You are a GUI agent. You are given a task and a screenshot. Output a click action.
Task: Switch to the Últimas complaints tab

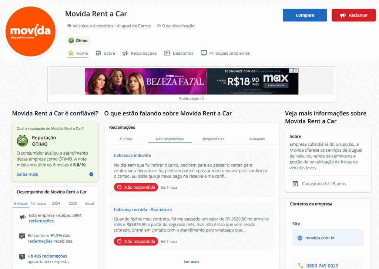coord(126,139)
